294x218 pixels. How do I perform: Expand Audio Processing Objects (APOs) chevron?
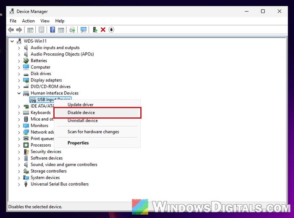(x=19, y=54)
